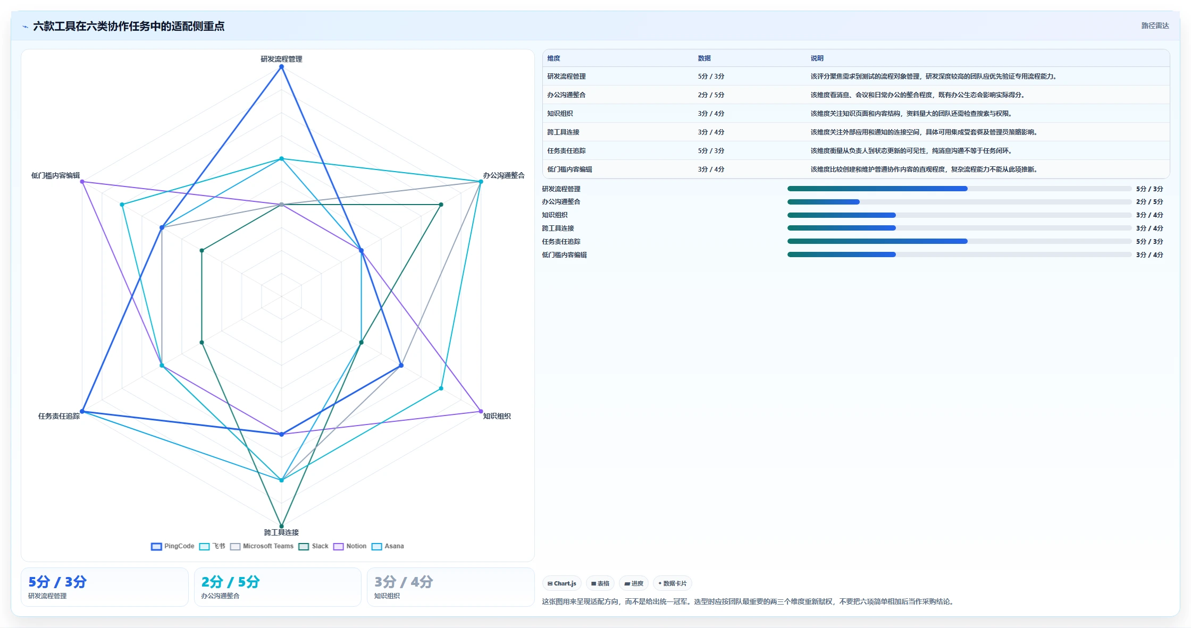Click the 数据卡片 tag chip
Viewport: 1191px width, 628px height.
click(x=673, y=583)
